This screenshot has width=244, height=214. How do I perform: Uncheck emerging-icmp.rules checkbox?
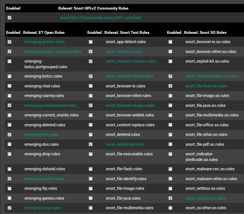(x=10, y=208)
